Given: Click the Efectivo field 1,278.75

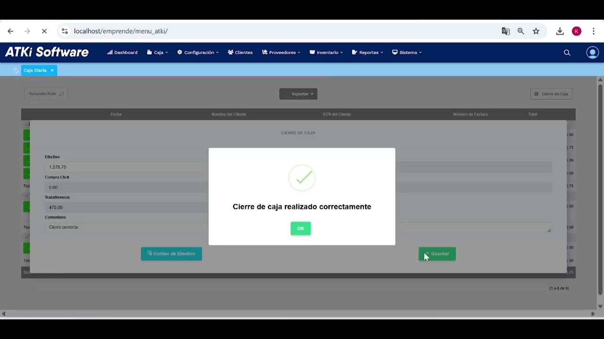Looking at the screenshot, I should [126, 167].
